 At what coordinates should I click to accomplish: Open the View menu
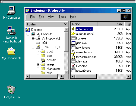[51, 17]
